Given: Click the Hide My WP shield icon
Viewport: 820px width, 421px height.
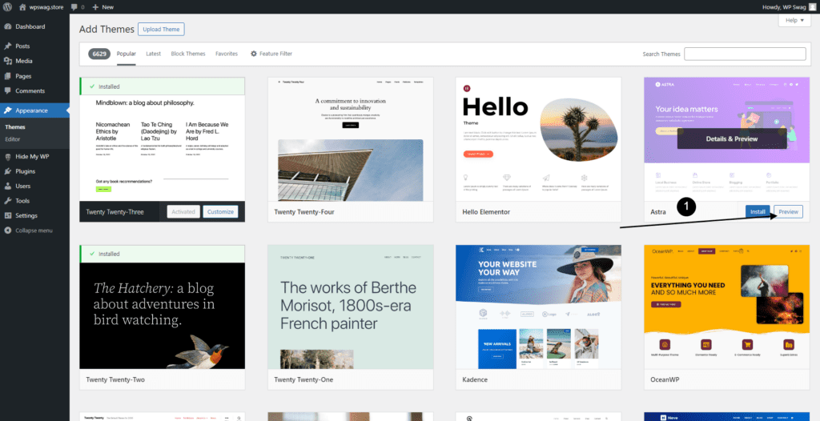Looking at the screenshot, I should [8, 156].
